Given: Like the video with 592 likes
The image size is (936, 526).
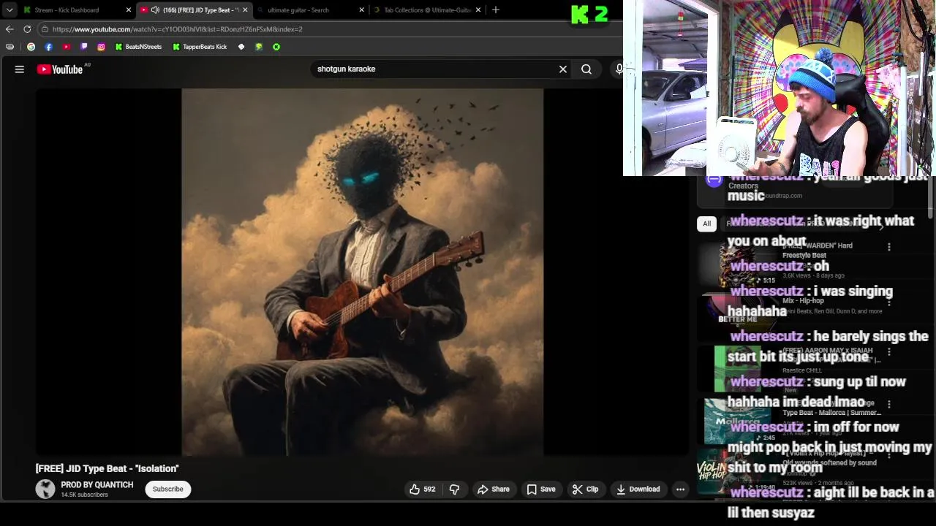Looking at the screenshot, I should coord(423,489).
